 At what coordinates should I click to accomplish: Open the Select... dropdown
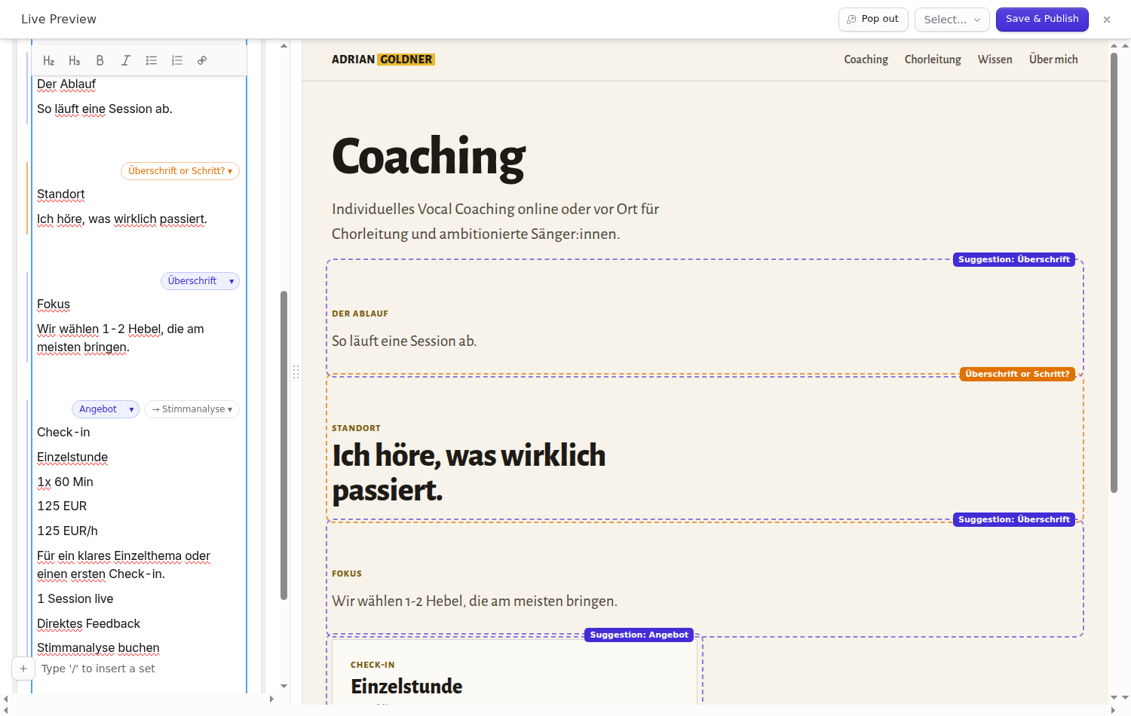[952, 20]
